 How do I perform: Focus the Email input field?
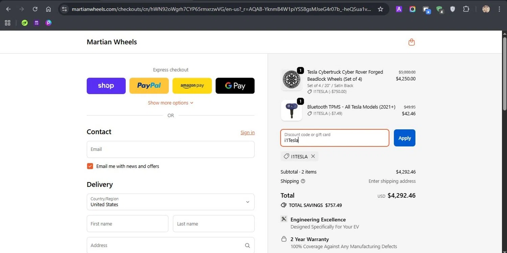point(170,149)
